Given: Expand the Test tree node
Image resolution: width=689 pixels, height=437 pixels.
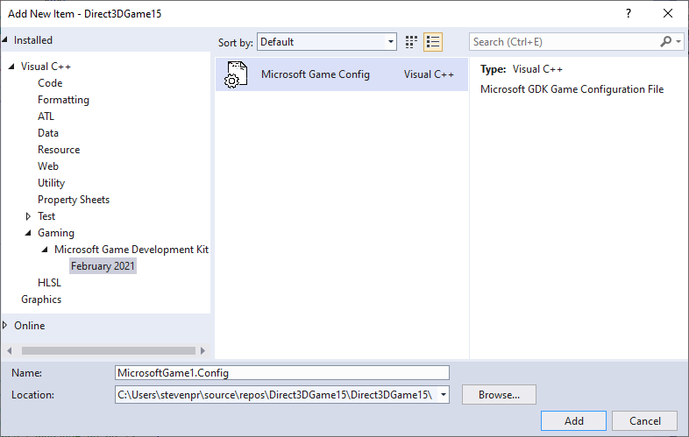Looking at the screenshot, I should tap(28, 216).
